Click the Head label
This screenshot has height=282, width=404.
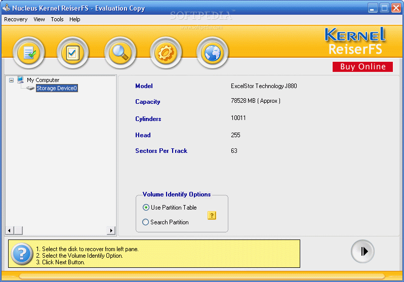click(143, 135)
